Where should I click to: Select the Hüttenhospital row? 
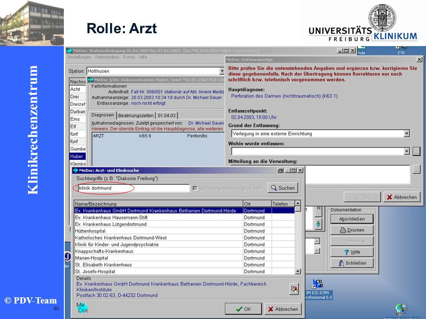(x=185, y=231)
